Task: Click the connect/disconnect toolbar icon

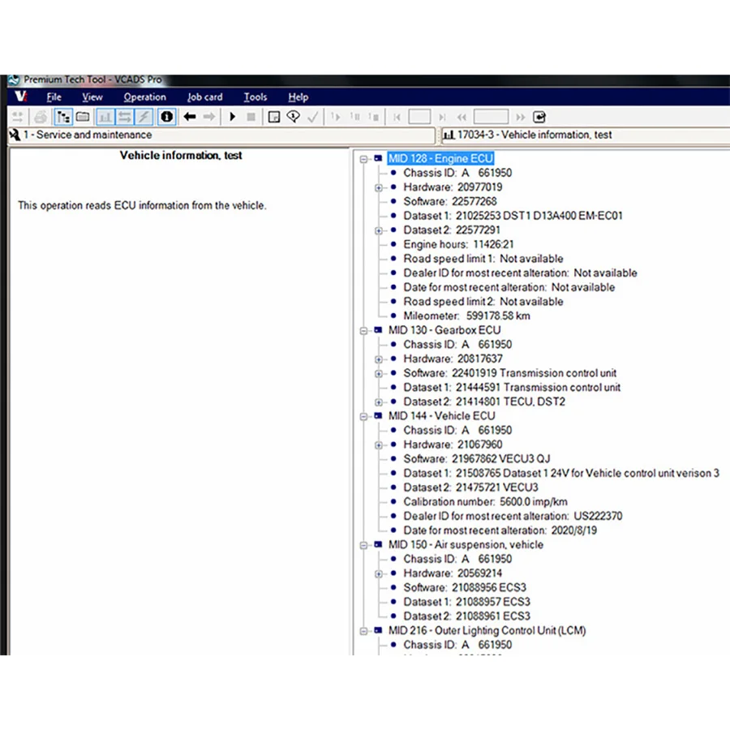Action: (x=18, y=116)
